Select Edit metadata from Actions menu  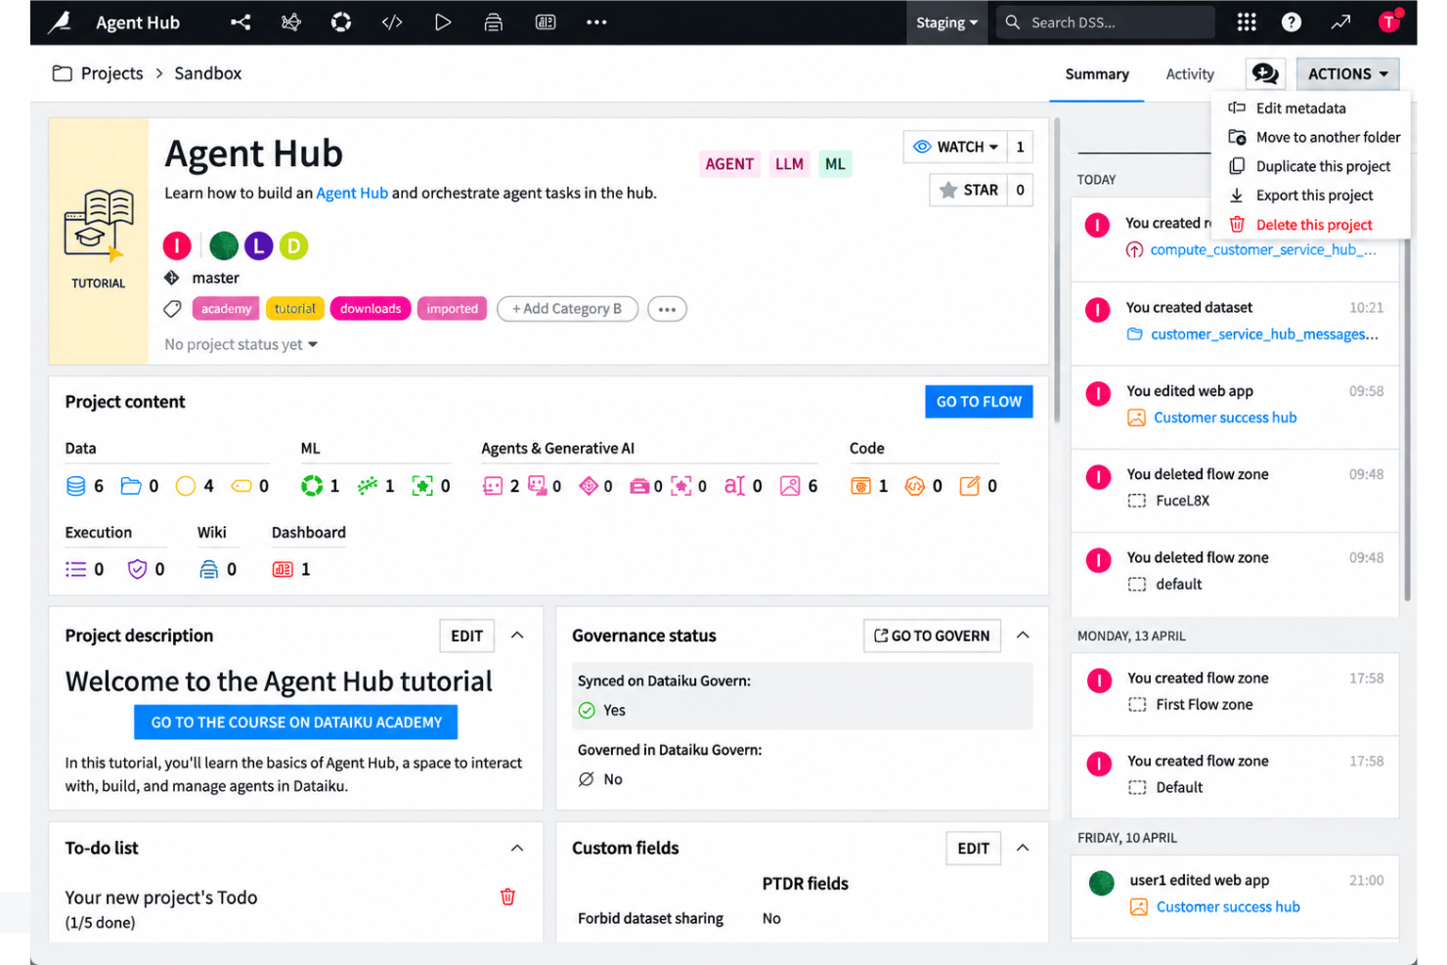click(x=1310, y=109)
